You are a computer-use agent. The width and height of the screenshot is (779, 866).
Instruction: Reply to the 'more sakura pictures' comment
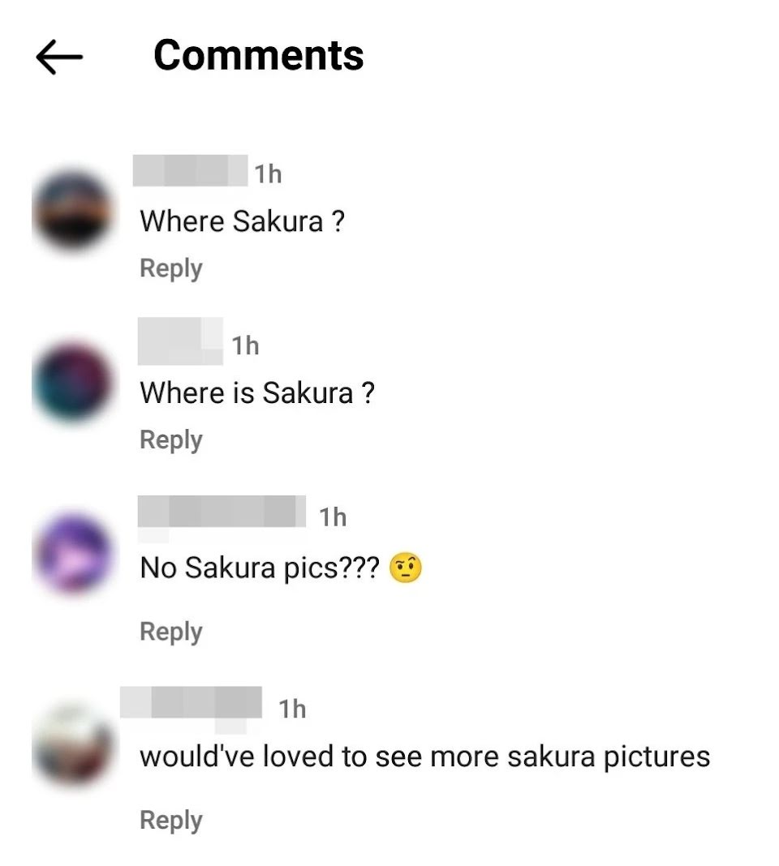coord(171,821)
